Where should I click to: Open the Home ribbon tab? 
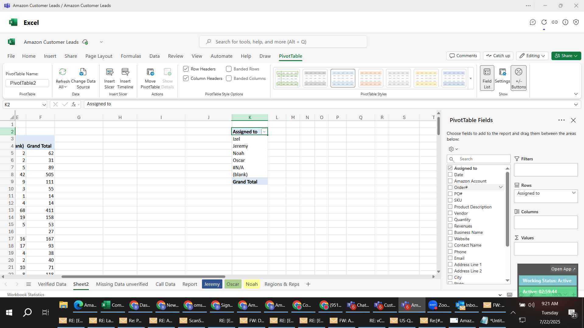pos(29,56)
